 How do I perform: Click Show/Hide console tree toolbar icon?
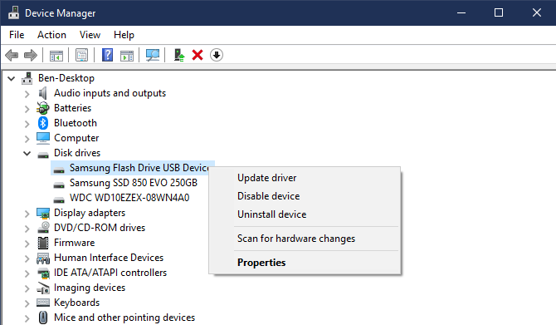click(56, 56)
